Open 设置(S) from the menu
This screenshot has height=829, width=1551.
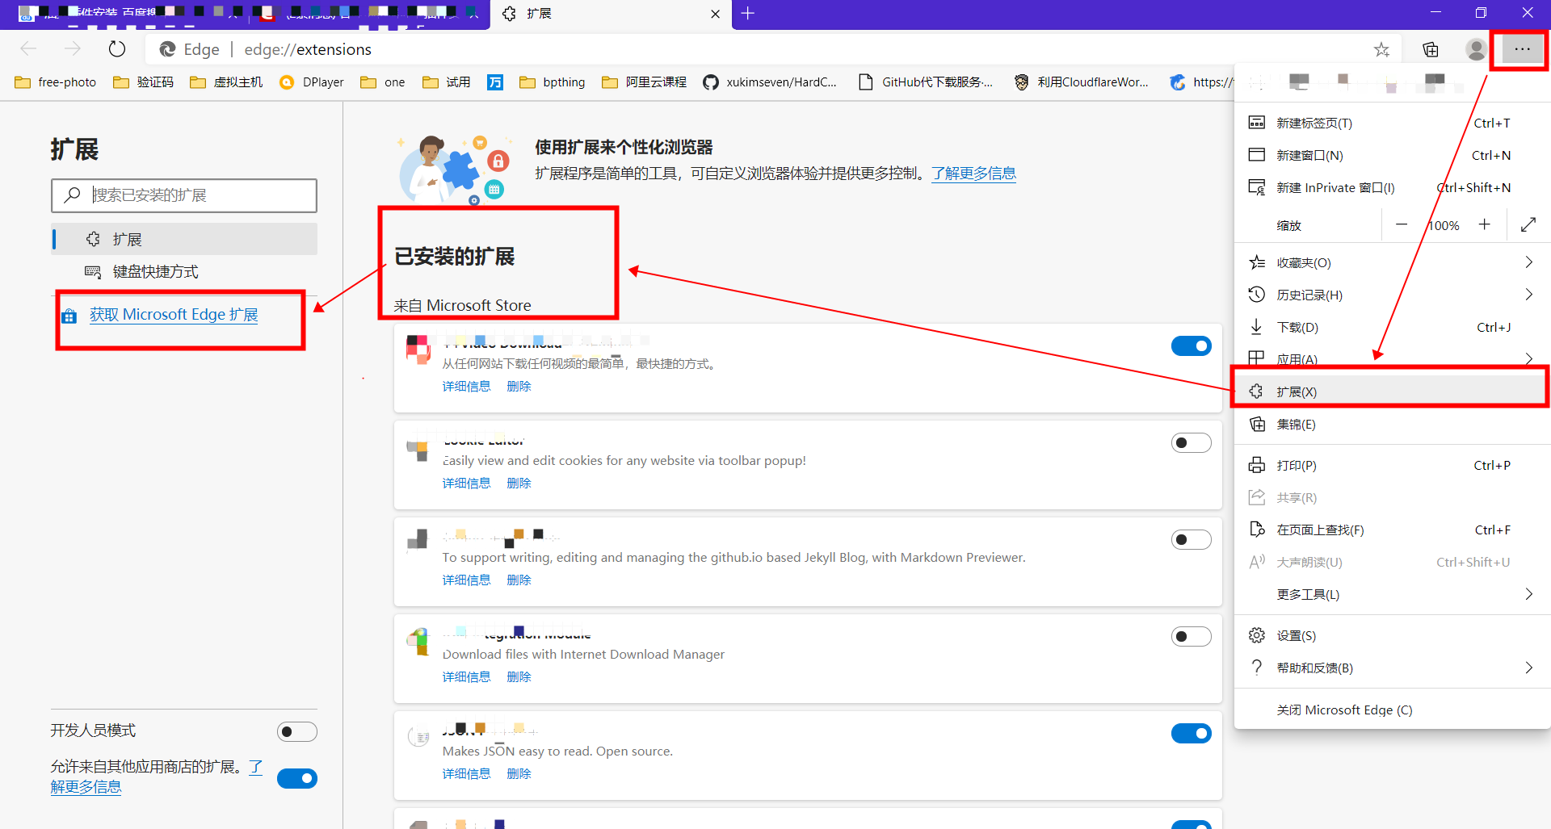coord(1392,636)
